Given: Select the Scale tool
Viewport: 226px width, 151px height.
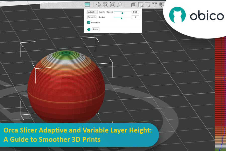Looking at the screenshot, I should 113,5.
